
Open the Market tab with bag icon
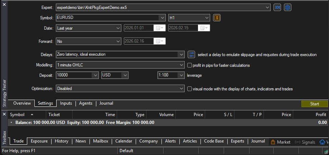coord(281,142)
